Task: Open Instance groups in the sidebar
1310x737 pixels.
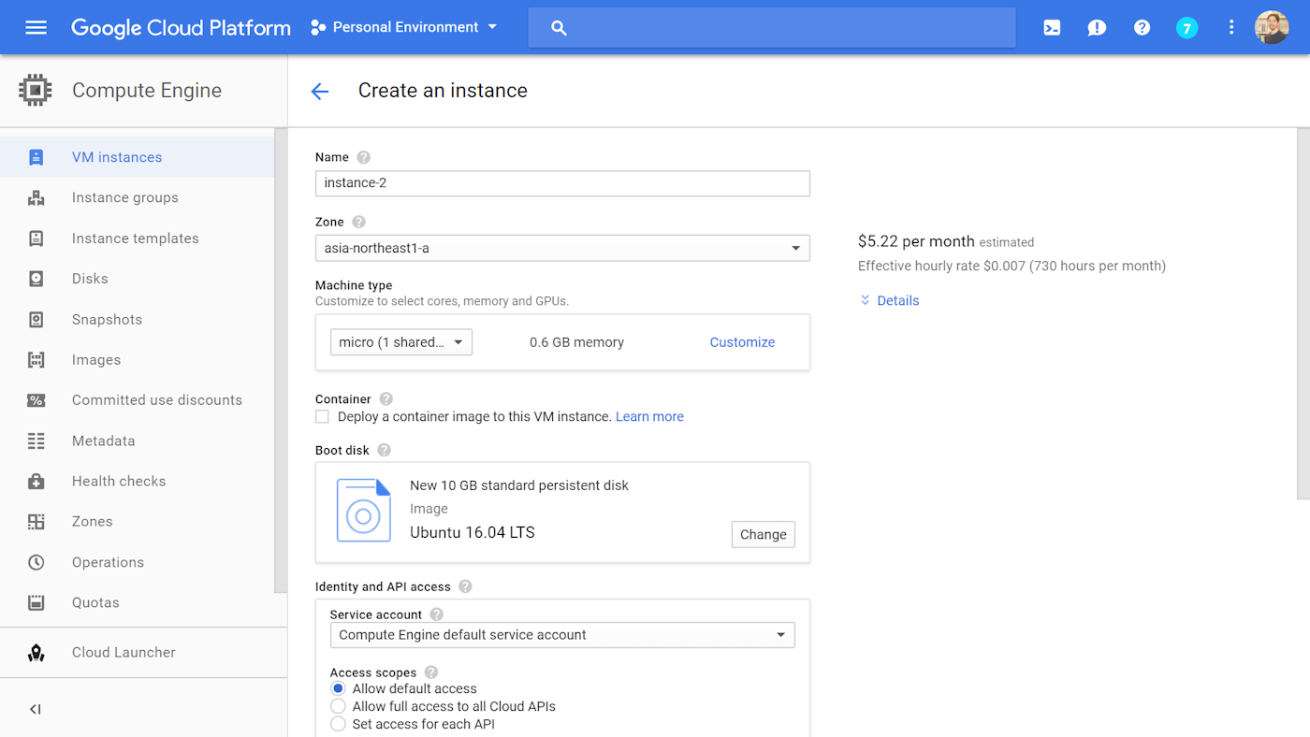Action: tap(124, 197)
